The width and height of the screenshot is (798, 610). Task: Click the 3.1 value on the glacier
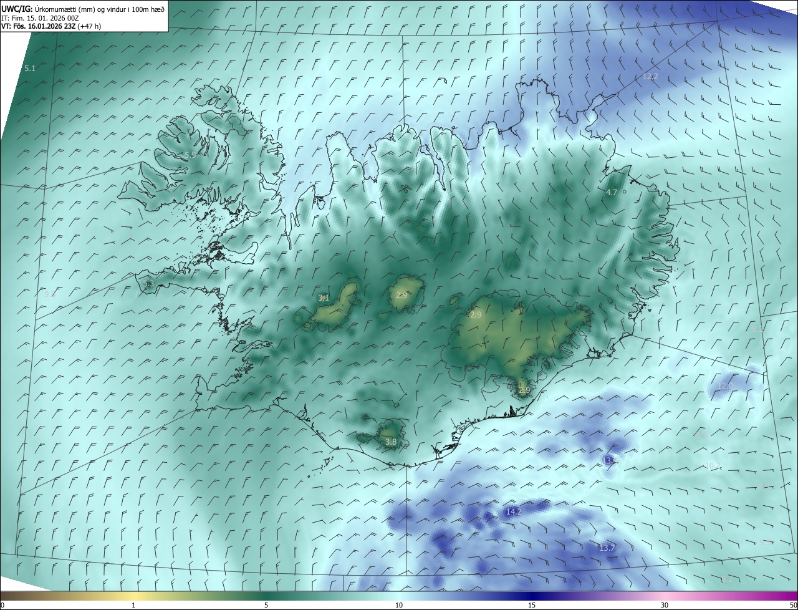point(324,298)
